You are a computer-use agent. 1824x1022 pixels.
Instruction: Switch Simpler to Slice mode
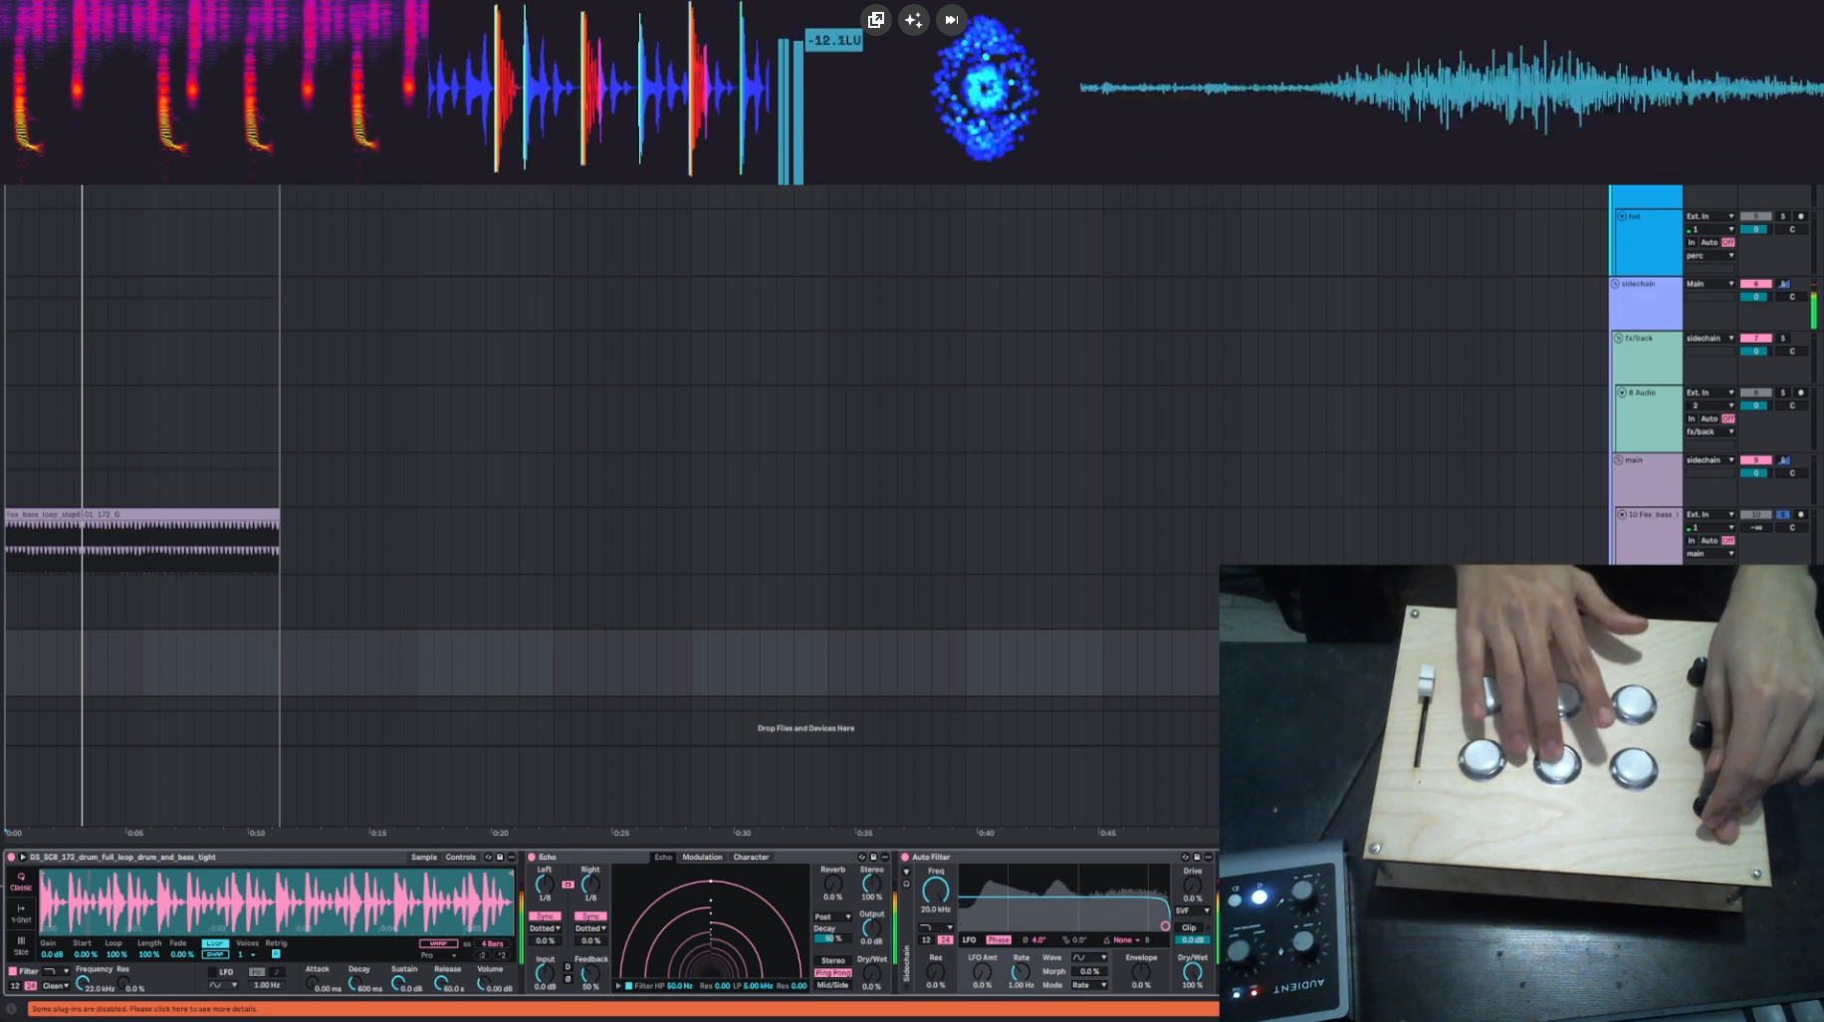[x=21, y=945]
